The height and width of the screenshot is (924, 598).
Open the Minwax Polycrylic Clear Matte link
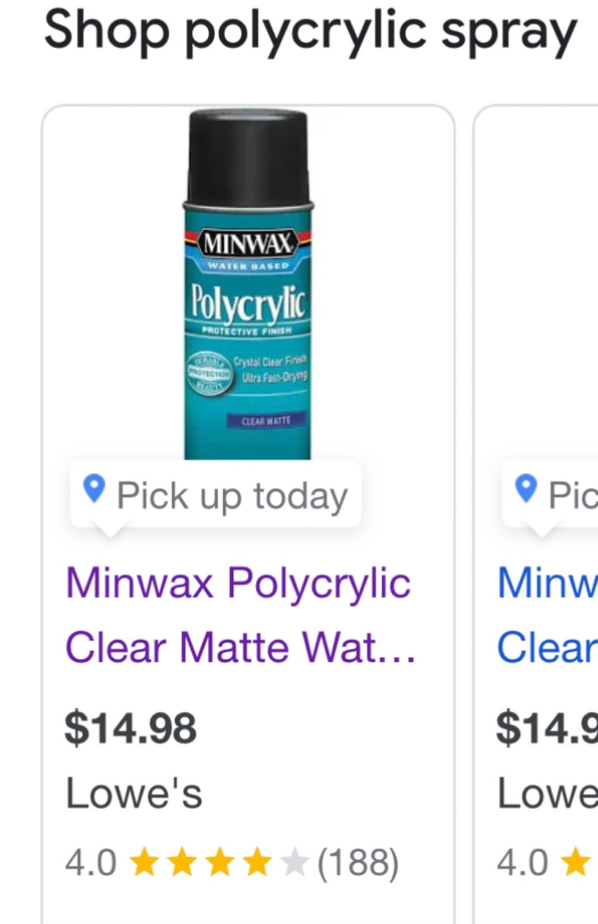(239, 615)
